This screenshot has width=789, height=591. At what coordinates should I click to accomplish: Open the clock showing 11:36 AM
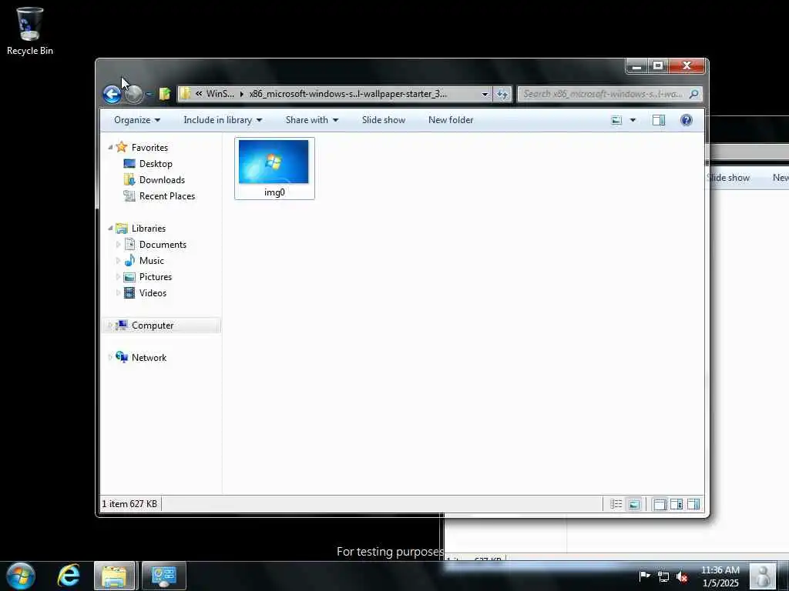pyautogui.click(x=720, y=576)
